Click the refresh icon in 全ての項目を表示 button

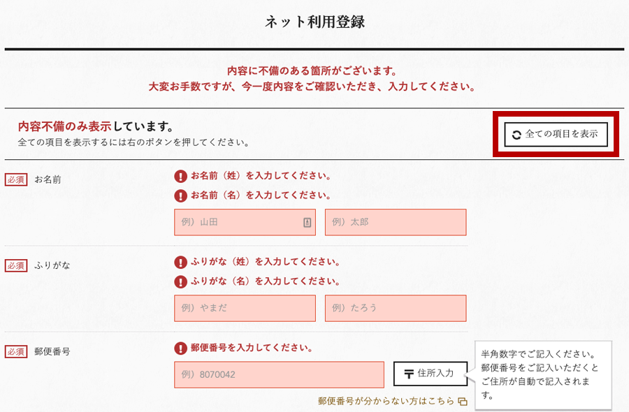[x=516, y=135]
